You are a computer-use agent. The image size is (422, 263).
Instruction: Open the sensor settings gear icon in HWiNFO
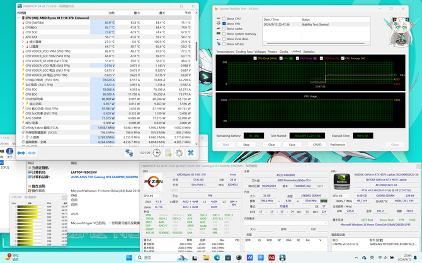pos(180,153)
